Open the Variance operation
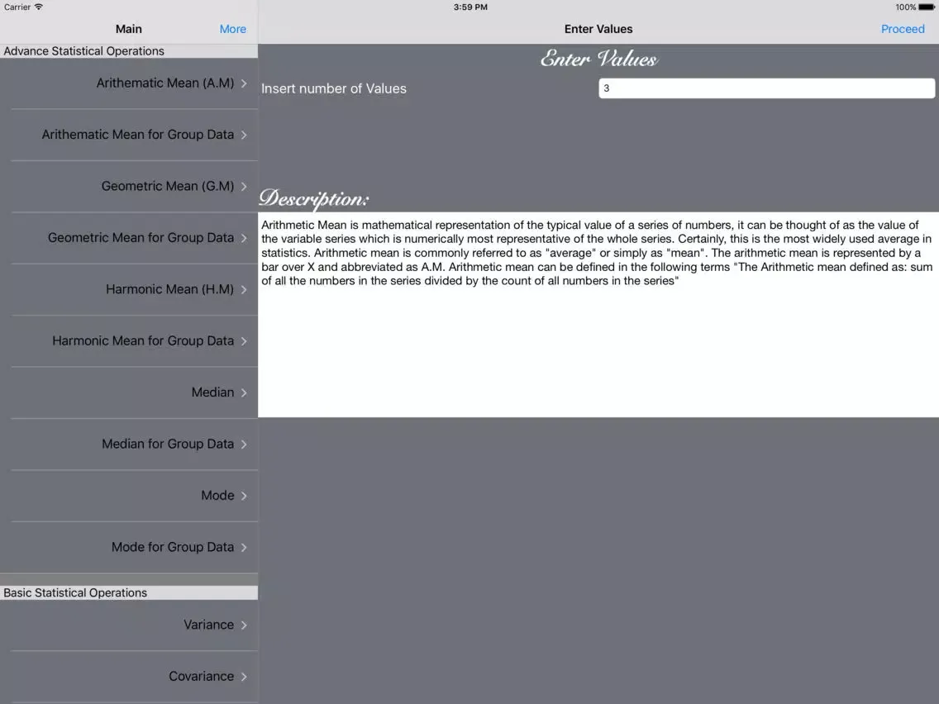 [129, 625]
